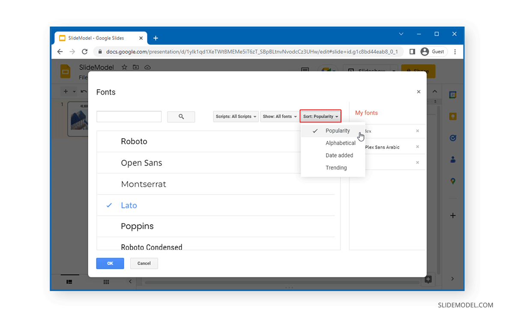This screenshot has width=514, height=318.
Task: Select Alphabetical in the sort menu
Action: click(341, 143)
